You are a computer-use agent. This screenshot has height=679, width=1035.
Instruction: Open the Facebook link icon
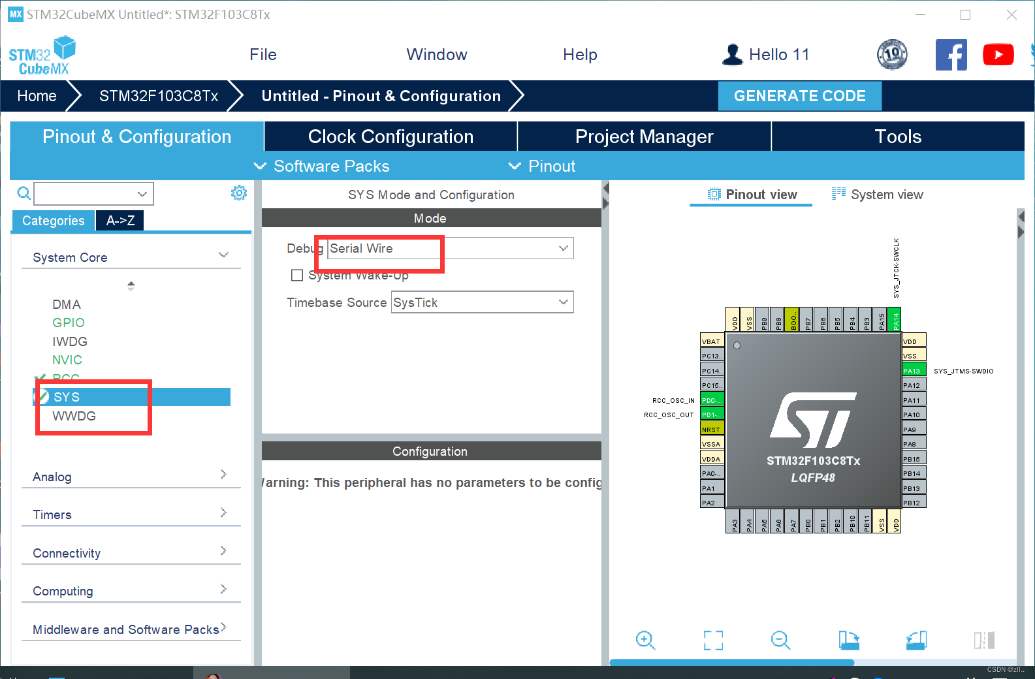951,55
